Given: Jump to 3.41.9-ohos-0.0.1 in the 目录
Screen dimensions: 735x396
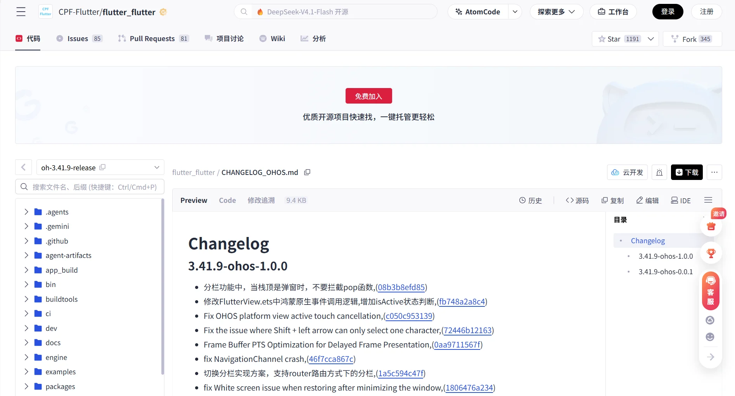Looking at the screenshot, I should tap(666, 271).
